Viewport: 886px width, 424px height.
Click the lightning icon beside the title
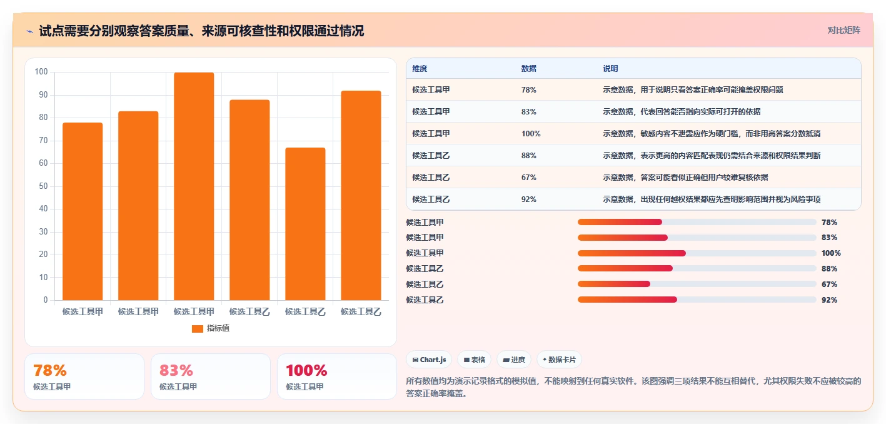click(30, 31)
